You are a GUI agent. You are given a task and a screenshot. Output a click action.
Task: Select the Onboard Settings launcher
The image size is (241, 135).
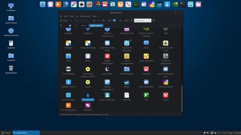[88, 45]
